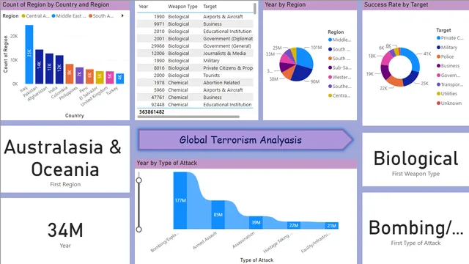
Task: Select ribbon segment labeled 85M
Action: [218, 215]
